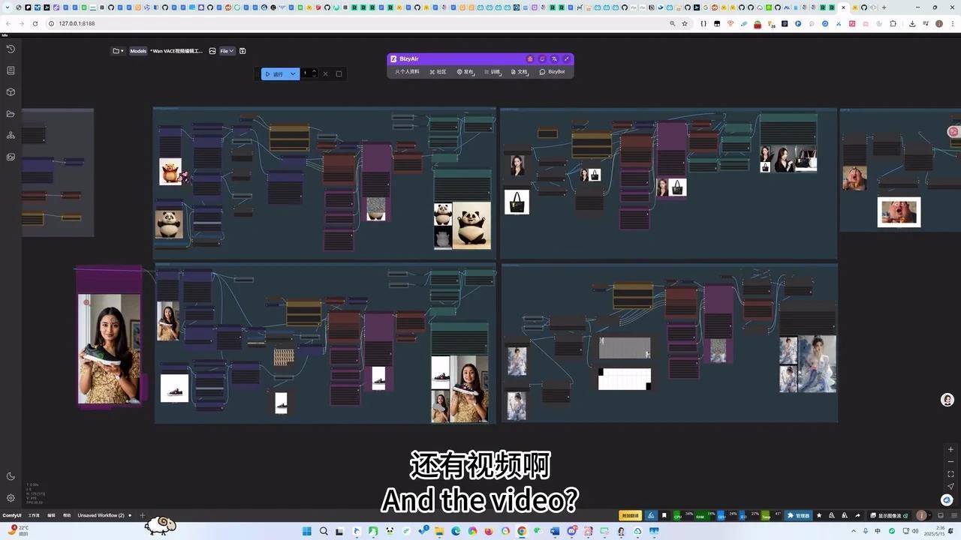Open the workflows folder in the sidebar

click(11, 113)
